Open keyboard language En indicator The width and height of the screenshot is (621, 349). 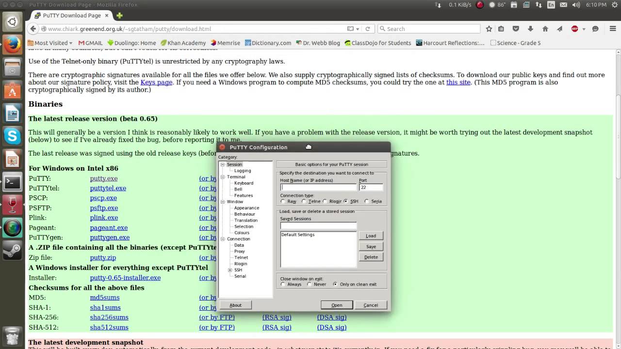coord(551,5)
